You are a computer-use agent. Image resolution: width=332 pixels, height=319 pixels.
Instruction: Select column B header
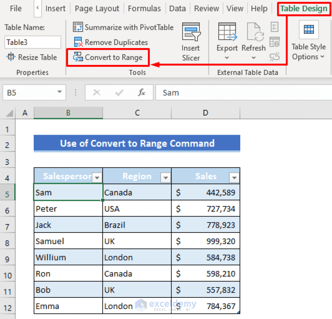(x=68, y=113)
